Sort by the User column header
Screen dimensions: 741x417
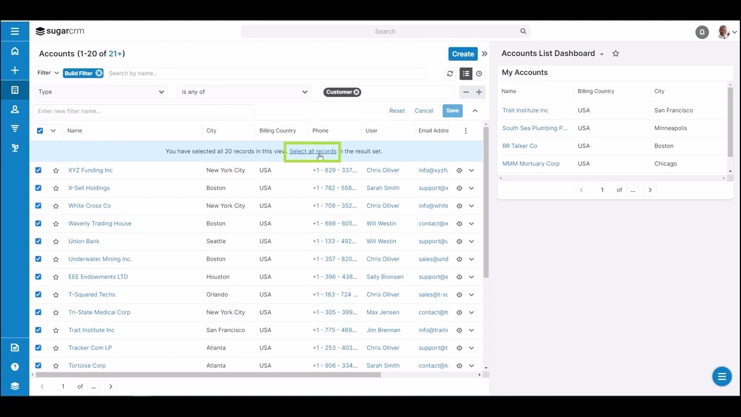(372, 130)
